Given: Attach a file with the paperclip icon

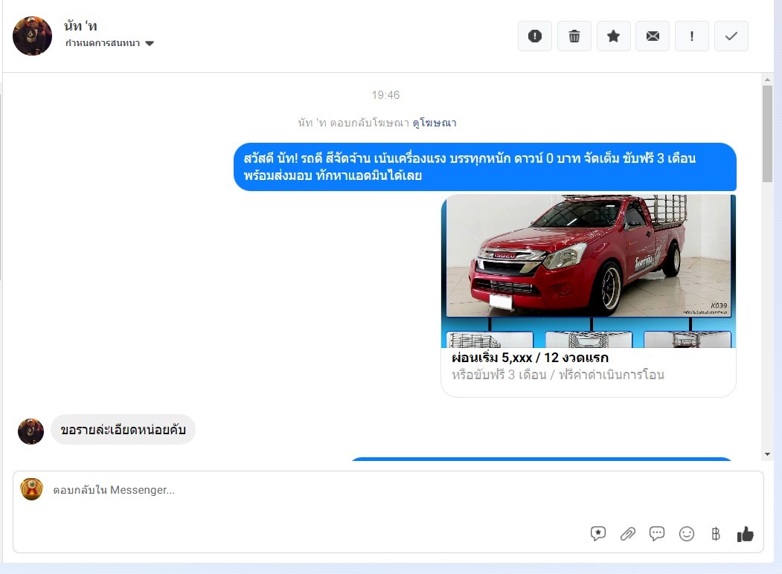Looking at the screenshot, I should [628, 534].
